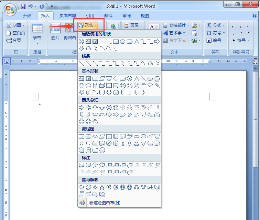Open the 封面 cover page dropdown
Image resolution: width=260 pixels, height=220 pixels.
(16, 25)
